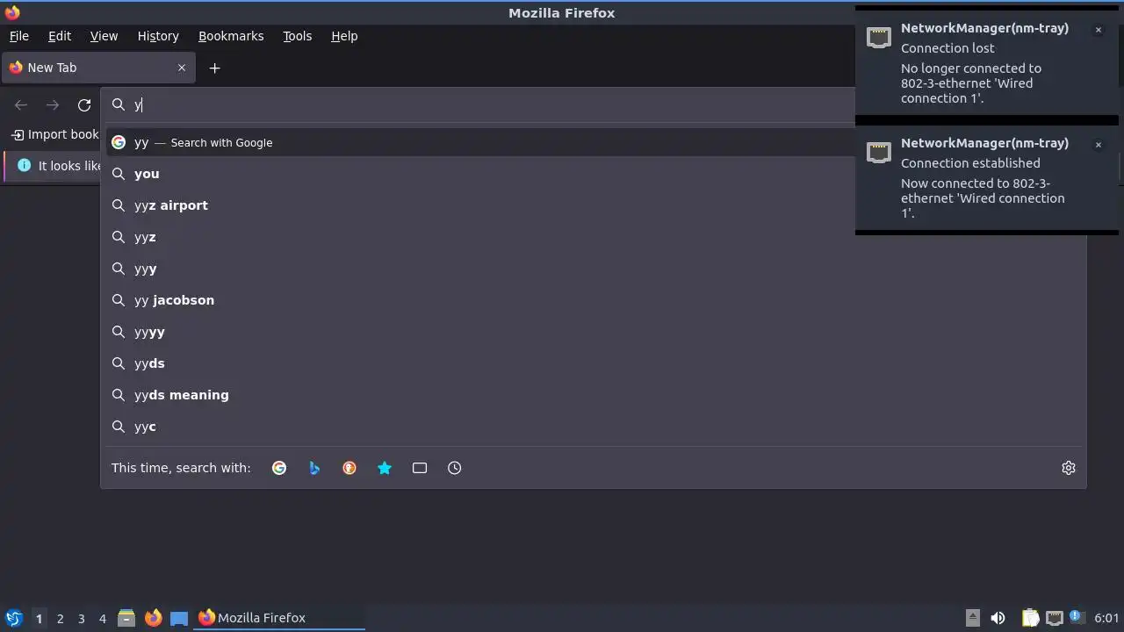This screenshot has width=1124, height=632.
Task: Select 'yy — Search with Google' suggestion
Action: (480, 142)
